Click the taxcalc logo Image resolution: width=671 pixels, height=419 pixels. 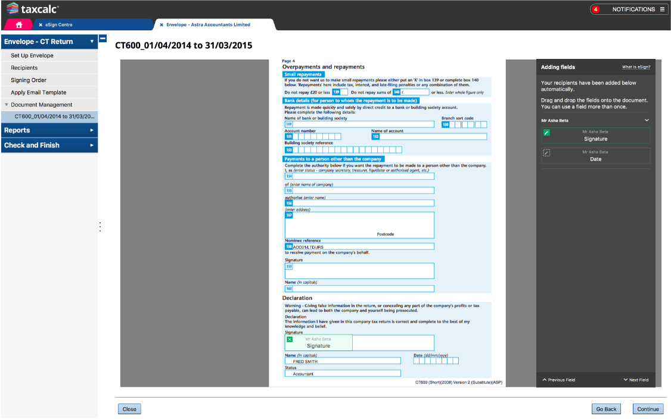tap(33, 9)
